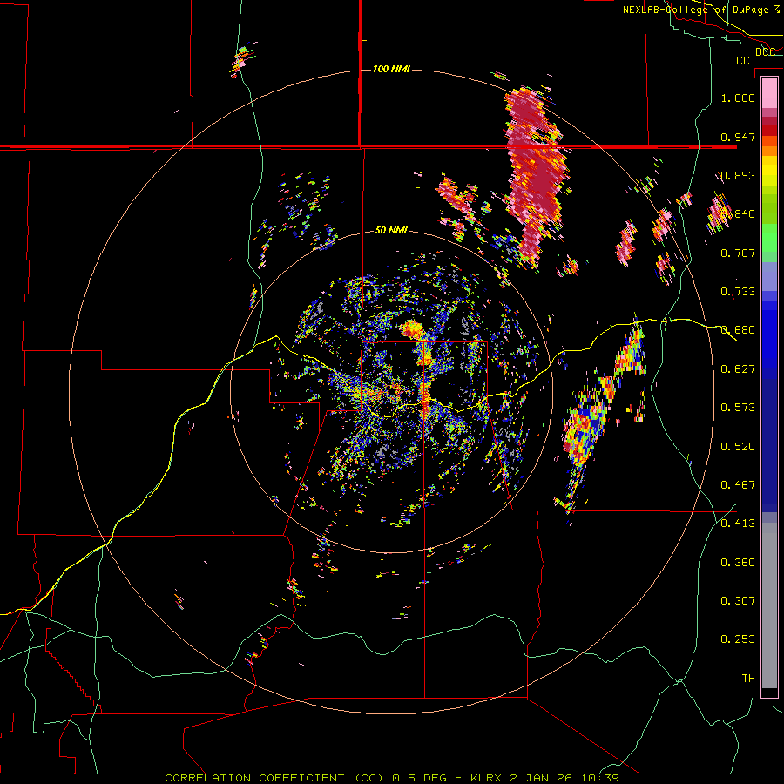Click the orange-red echo blob north of radar center
The height and width of the screenshot is (784, 784).
[x=412, y=329]
